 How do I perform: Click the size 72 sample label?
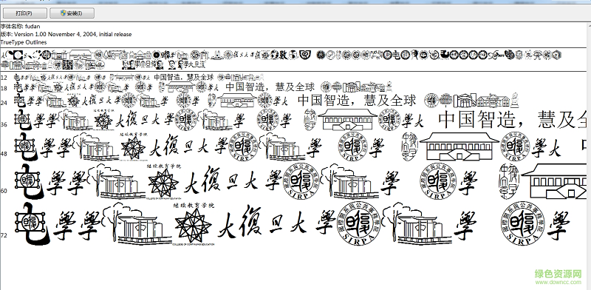pos(4,235)
